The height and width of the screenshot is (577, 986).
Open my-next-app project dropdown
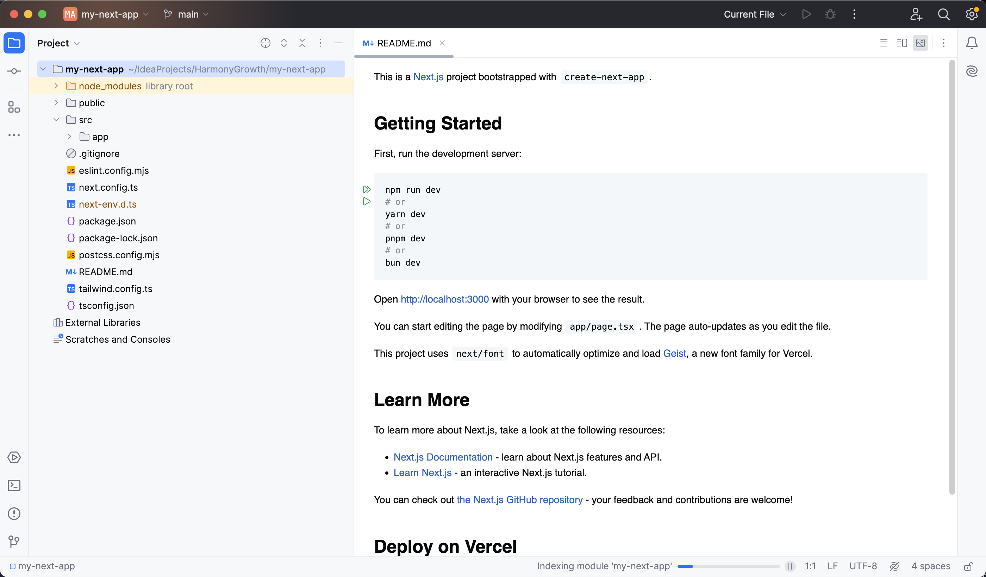pos(106,14)
